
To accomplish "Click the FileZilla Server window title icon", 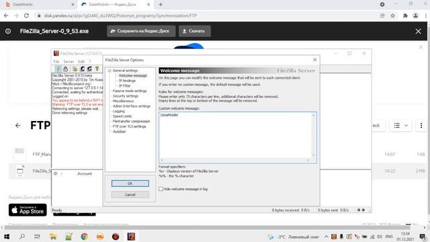I will 56,54.
